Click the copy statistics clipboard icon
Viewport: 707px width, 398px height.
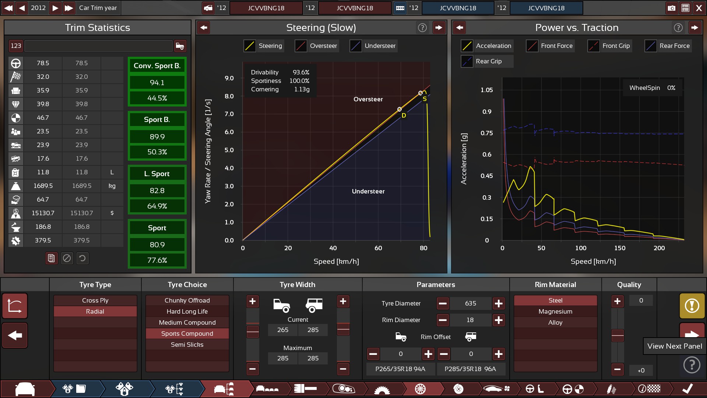tap(52, 258)
